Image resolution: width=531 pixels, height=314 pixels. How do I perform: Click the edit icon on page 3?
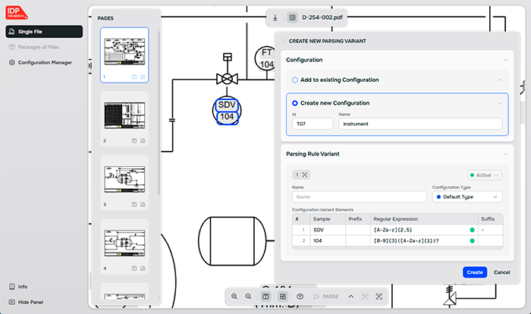click(x=143, y=205)
